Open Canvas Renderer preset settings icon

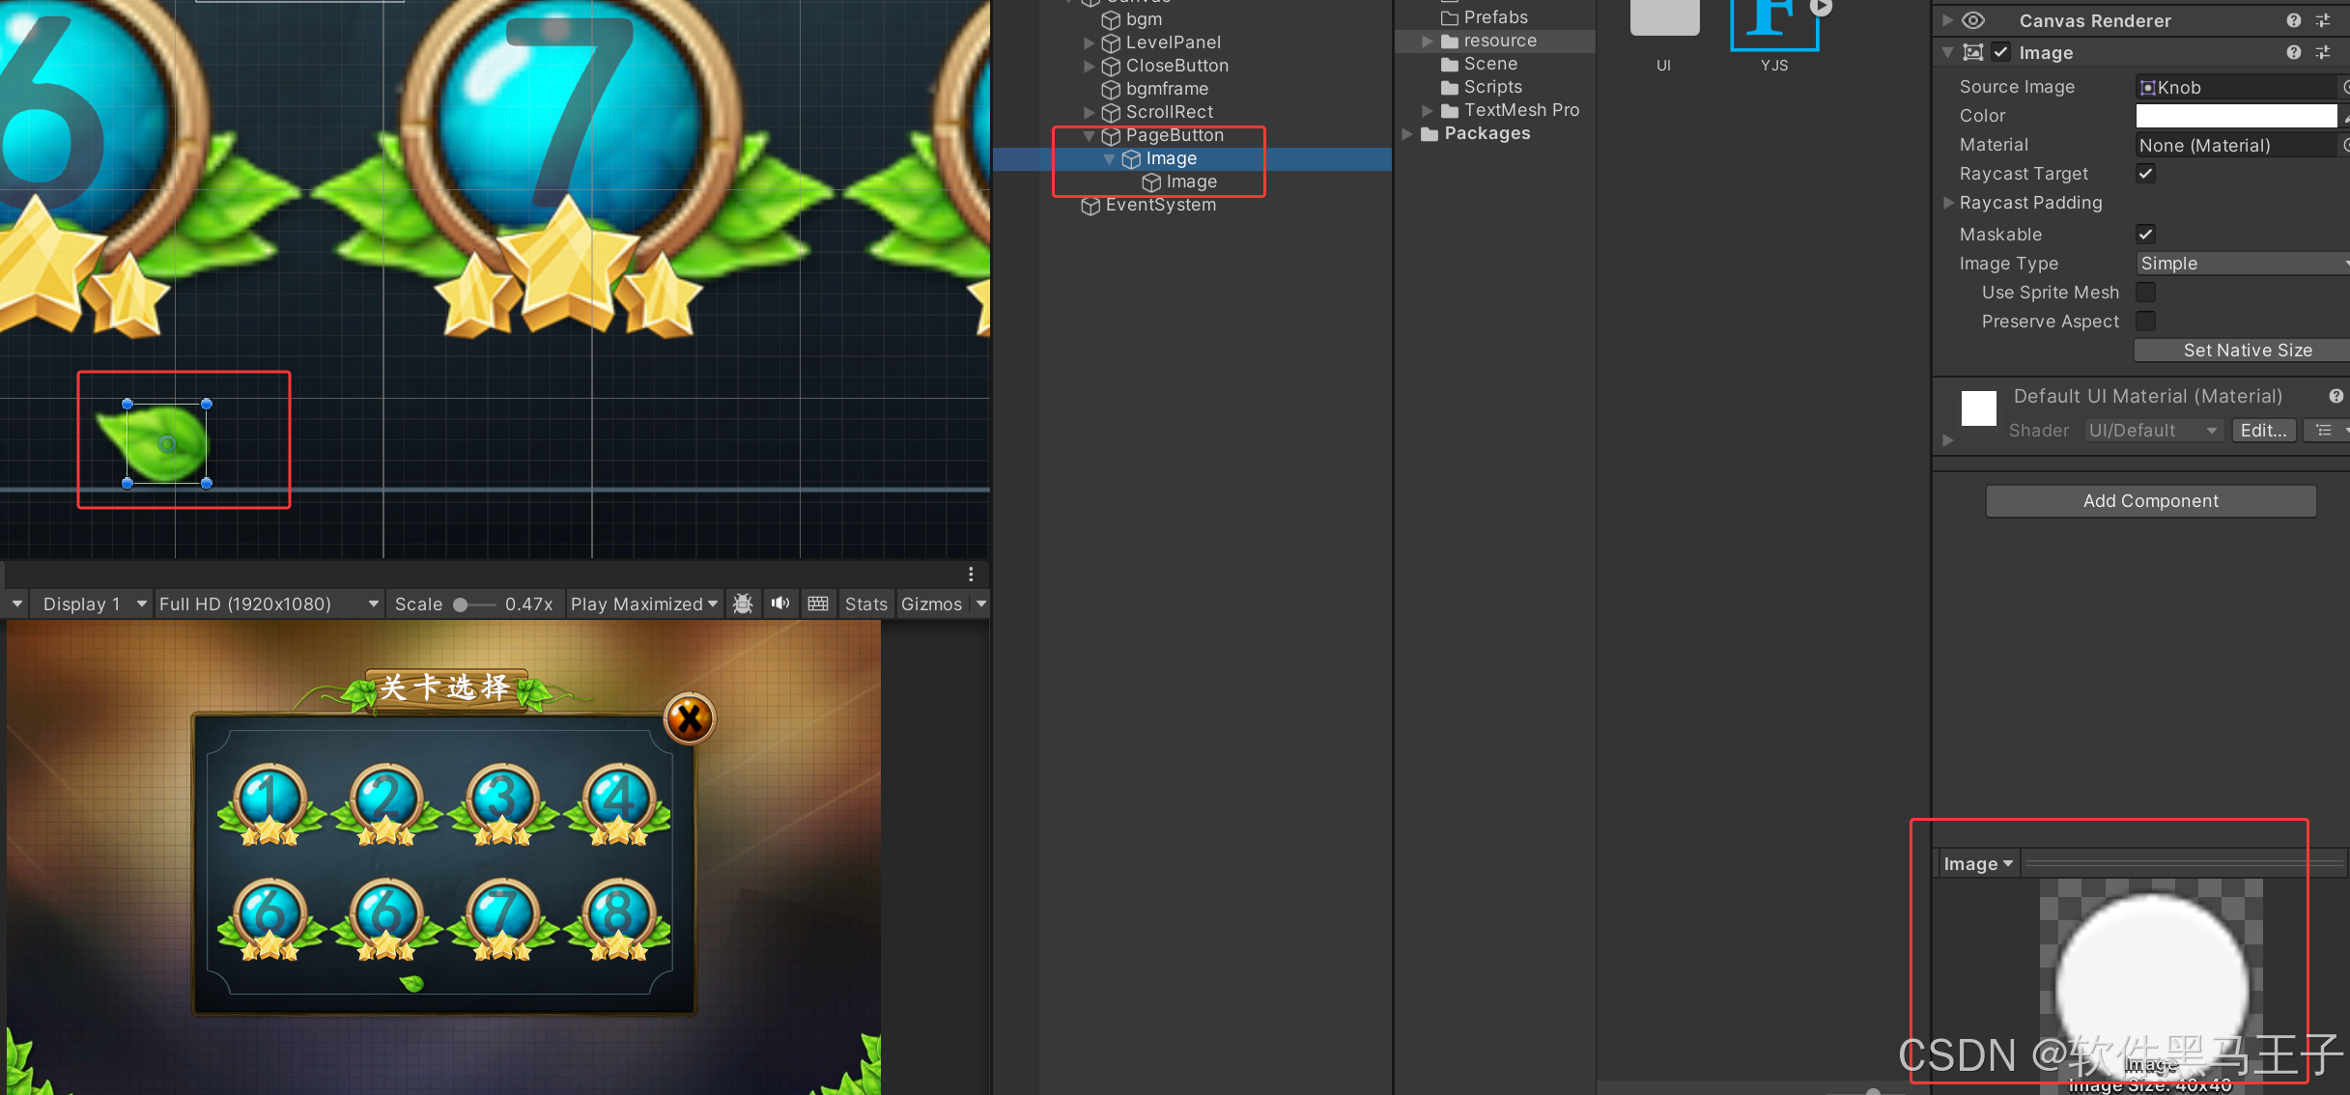click(x=2323, y=20)
